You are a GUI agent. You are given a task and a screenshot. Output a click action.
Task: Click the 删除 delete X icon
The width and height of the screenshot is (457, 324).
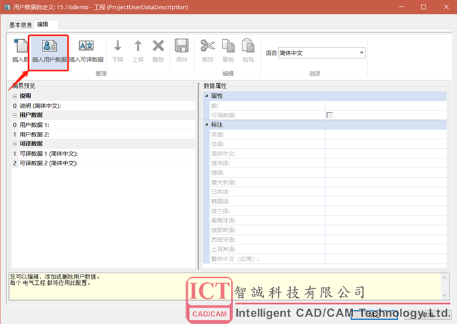pyautogui.click(x=158, y=47)
